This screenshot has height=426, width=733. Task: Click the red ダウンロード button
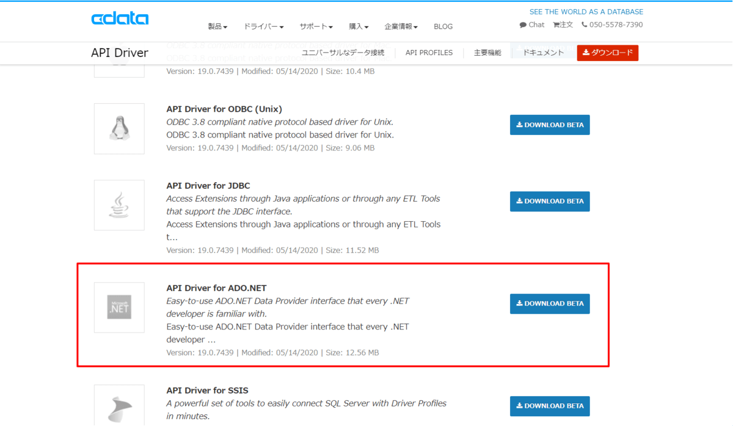tap(608, 53)
